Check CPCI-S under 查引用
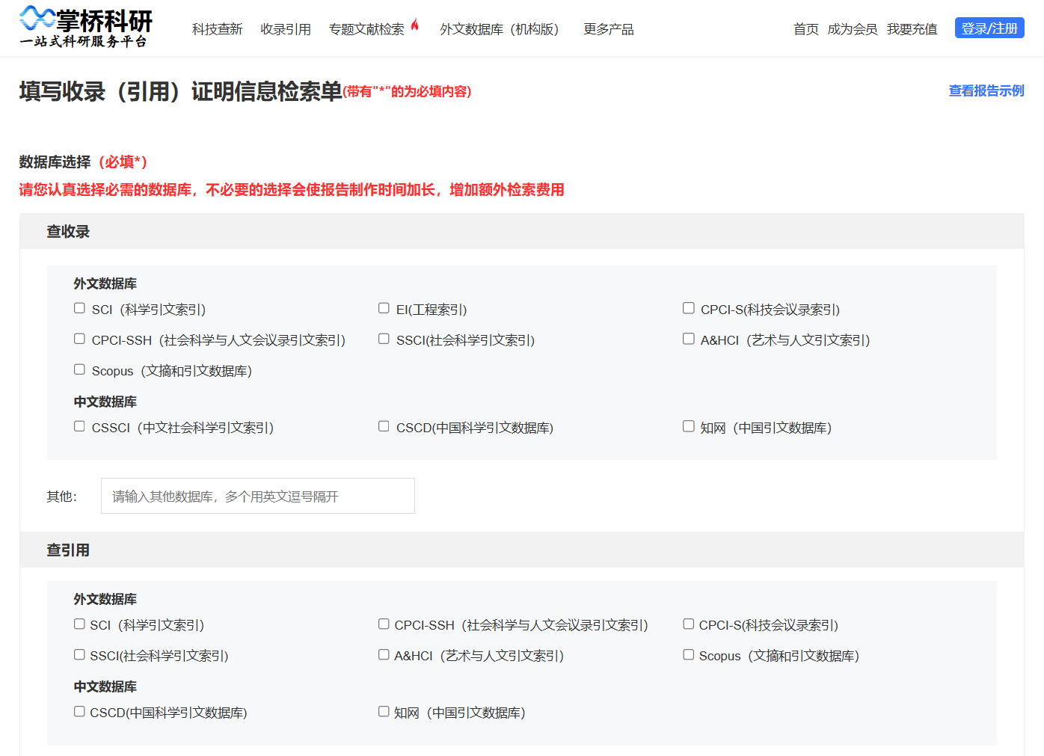This screenshot has height=756, width=1044. click(x=689, y=624)
